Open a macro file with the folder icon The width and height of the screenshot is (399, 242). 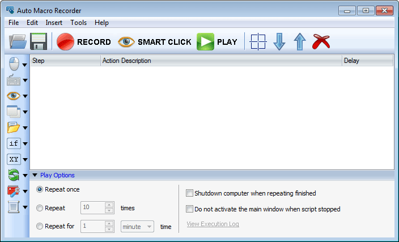click(x=18, y=41)
